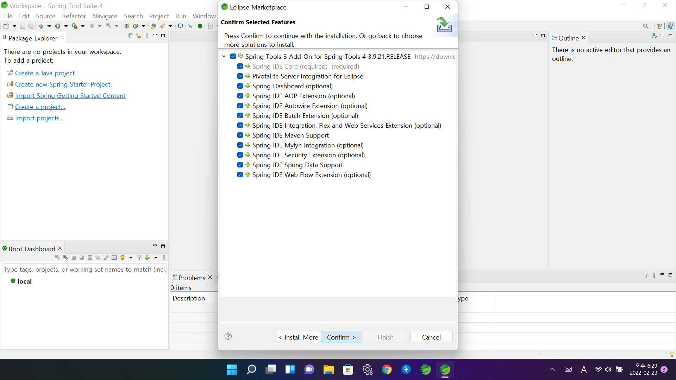Click Collapse All in Package Explorer
The height and width of the screenshot is (380, 676).
tap(131, 36)
